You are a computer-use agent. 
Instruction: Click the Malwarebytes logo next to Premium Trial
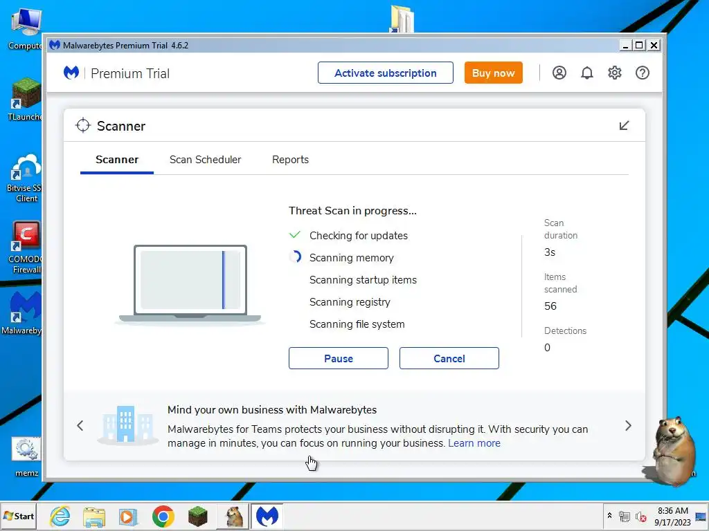71,73
